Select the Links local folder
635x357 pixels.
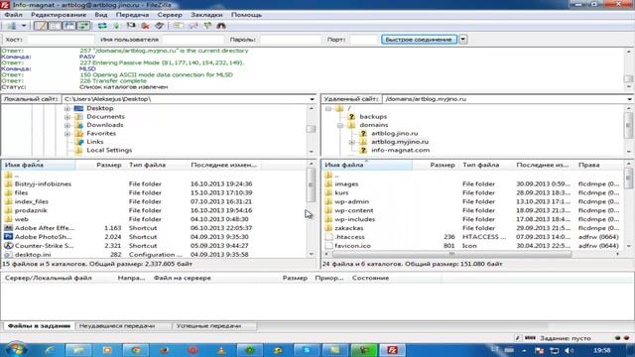tap(95, 142)
